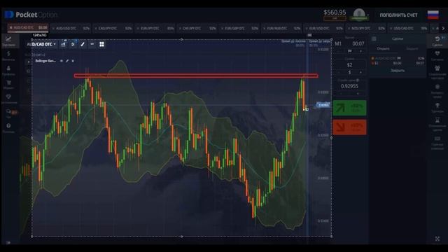This screenshot has width=448, height=252.
Task: Open the AUD/CAD OTC asset dropdown
Action: coord(41,44)
